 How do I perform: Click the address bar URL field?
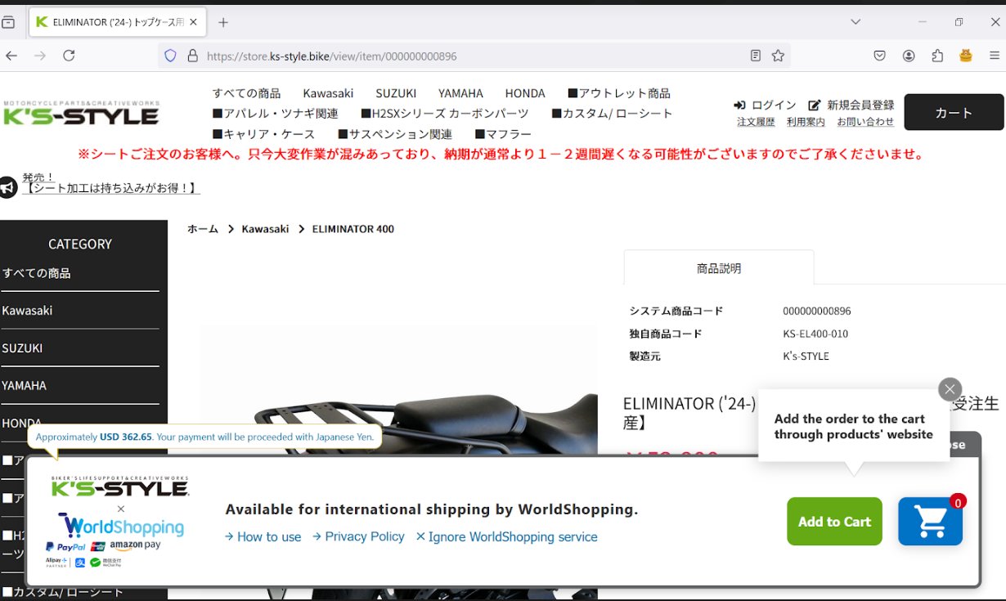pyautogui.click(x=474, y=56)
